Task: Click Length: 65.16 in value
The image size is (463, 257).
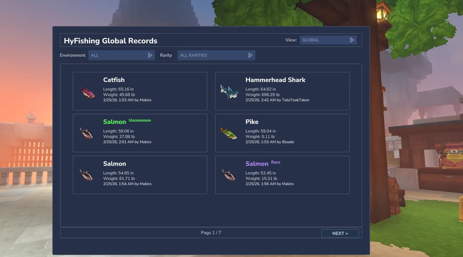Action: pyautogui.click(x=118, y=89)
